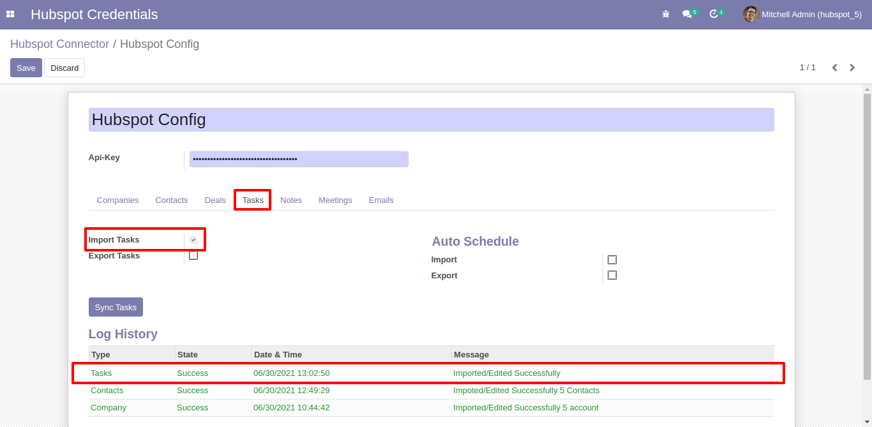Click Mitchell Admin avatar picture
This screenshot has height=427, width=872.
(751, 14)
